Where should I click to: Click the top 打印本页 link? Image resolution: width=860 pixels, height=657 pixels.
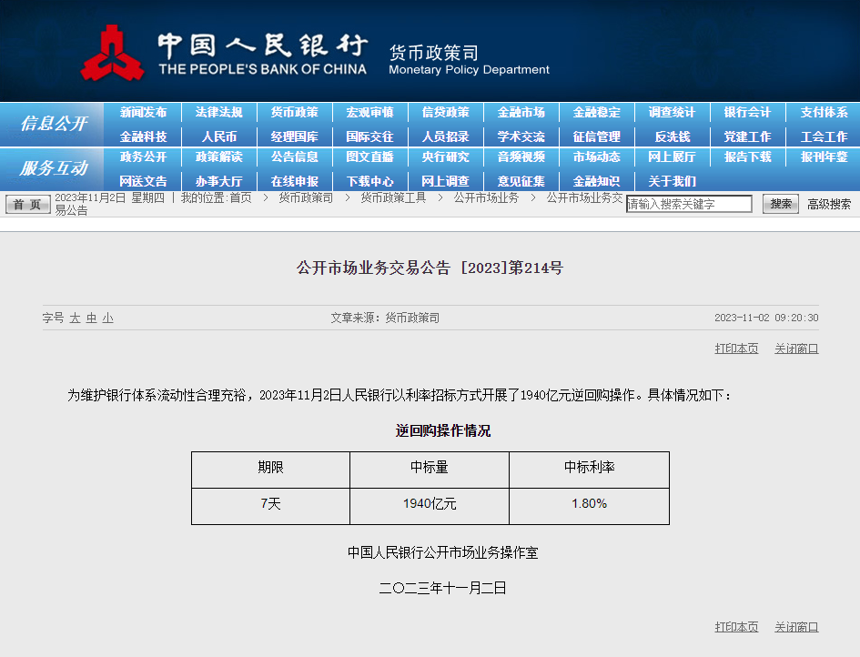(736, 349)
